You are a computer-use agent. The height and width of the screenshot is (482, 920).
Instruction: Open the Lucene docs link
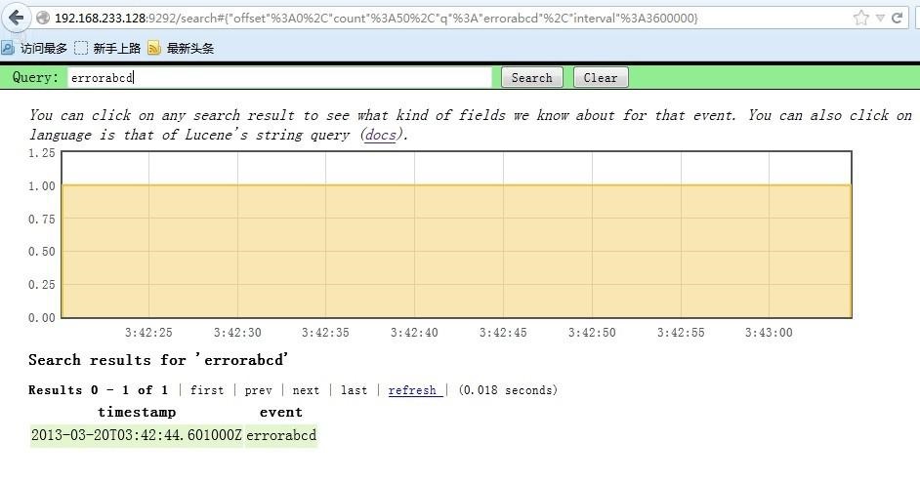[x=380, y=135]
